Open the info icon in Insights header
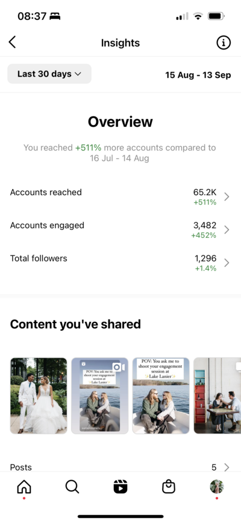The height and width of the screenshot is (523, 241). (x=224, y=43)
